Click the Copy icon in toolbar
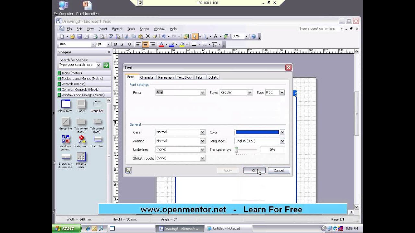This screenshot has width=415, height=233. 134,37
